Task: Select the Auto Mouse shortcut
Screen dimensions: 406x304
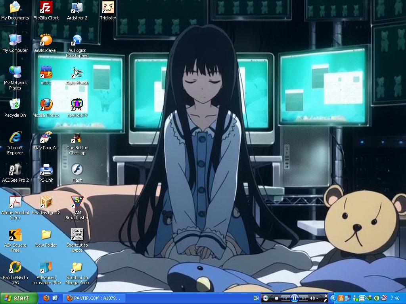Action: pos(77,76)
